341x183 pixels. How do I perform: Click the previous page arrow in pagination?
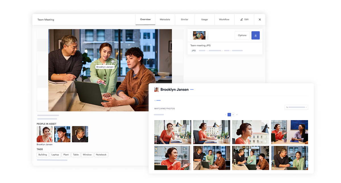pyautogui.click(x=225, y=115)
